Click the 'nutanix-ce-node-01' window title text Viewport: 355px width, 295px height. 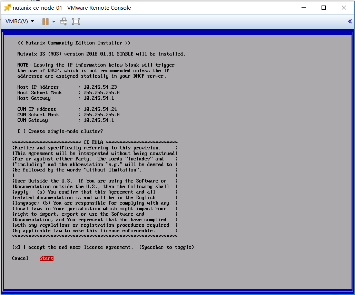click(72, 8)
